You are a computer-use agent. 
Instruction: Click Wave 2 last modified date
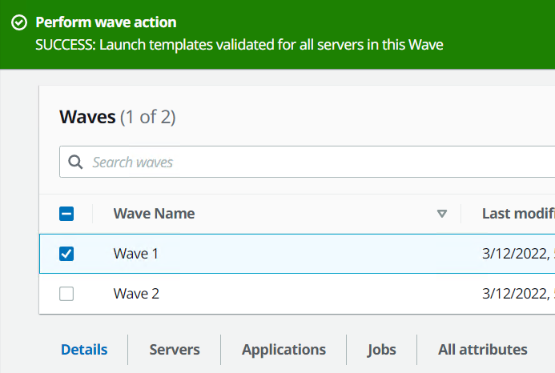(x=518, y=294)
